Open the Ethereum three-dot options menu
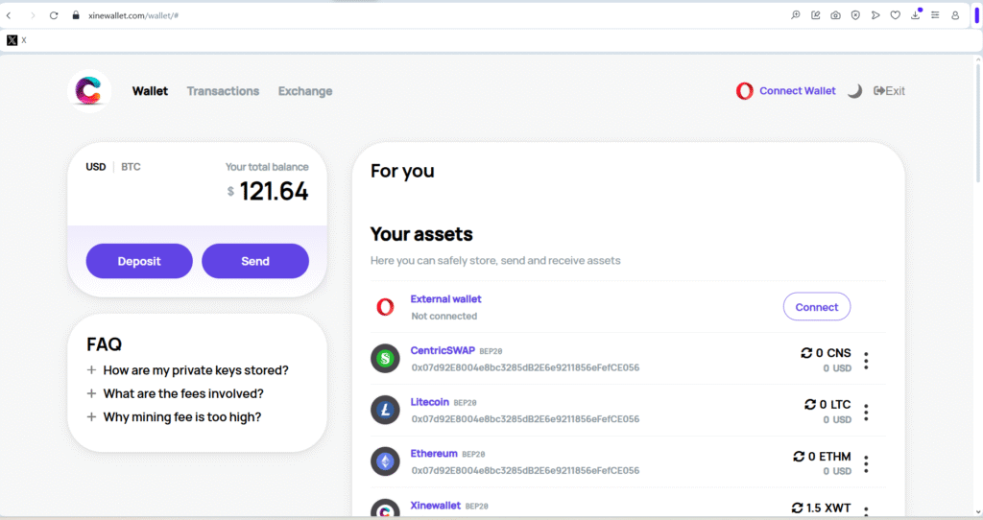The width and height of the screenshot is (983, 520). pos(866,464)
